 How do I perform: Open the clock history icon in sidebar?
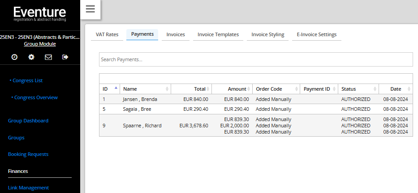(14, 57)
